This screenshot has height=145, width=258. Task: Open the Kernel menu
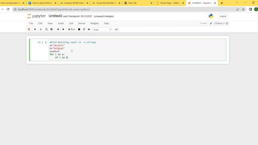coord(81,23)
